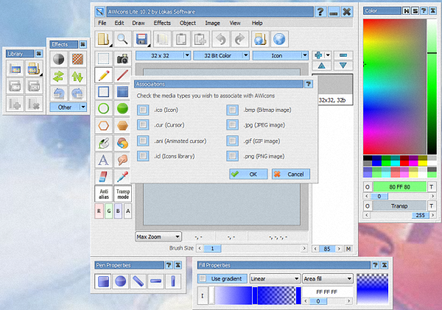The width and height of the screenshot is (442, 310).
Task: Open the Edit menu
Action: [x=119, y=23]
